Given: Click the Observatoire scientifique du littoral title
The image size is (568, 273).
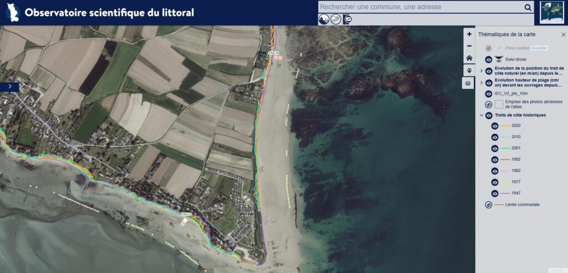Looking at the screenshot, I should [109, 12].
